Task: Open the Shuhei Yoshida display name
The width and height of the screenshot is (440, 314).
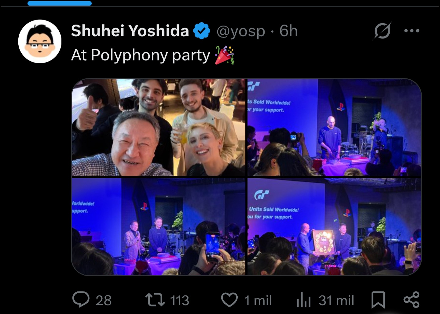Action: pos(130,31)
